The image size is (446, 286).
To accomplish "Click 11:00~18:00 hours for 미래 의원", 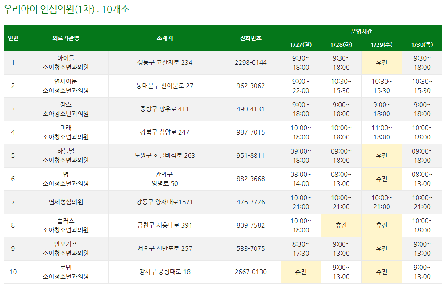I will pos(381,132).
